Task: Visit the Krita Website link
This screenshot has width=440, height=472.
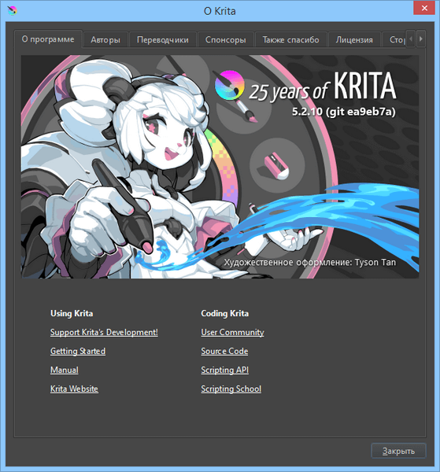Action: click(x=74, y=389)
